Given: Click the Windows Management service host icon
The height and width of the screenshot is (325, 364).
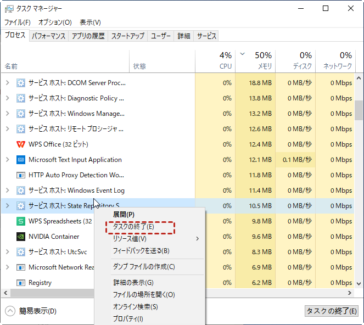Looking at the screenshot, I should (21, 114).
